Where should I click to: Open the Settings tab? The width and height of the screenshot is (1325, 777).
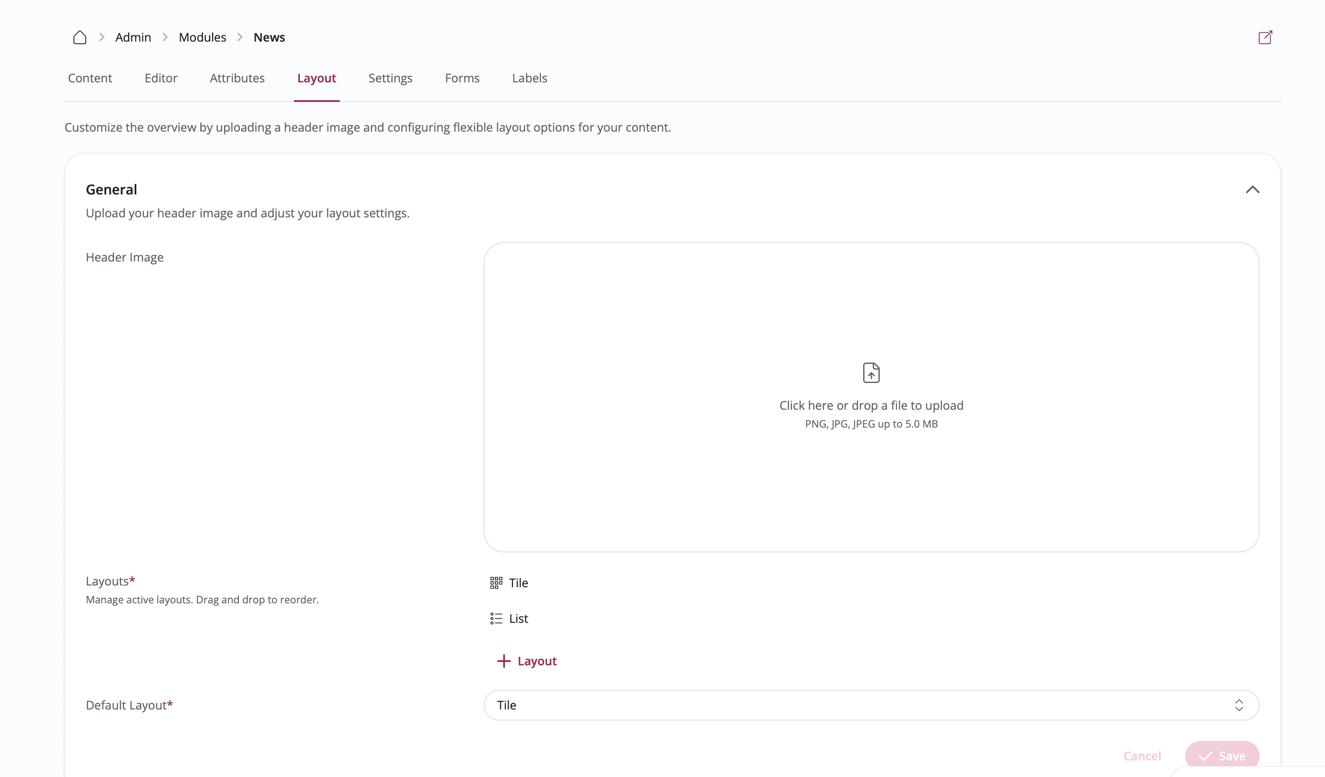coord(390,78)
